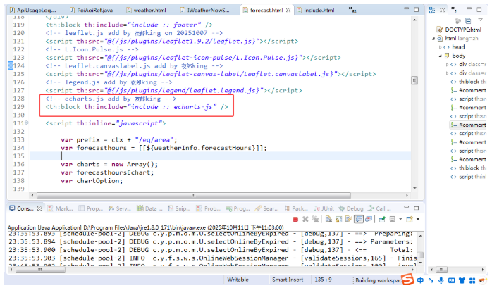492x295 pixels.
Task: Open the Servers view tab
Action: [120, 208]
